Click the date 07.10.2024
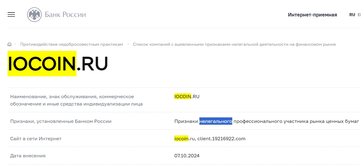Image resolution: width=361 pixels, height=168 pixels. pyautogui.click(x=187, y=156)
